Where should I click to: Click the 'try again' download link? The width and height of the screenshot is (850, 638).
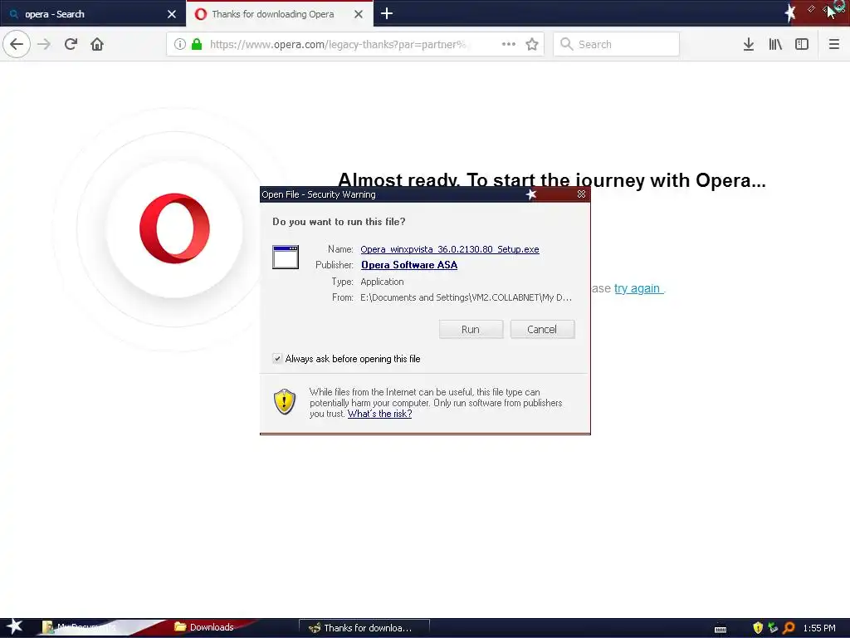click(638, 288)
